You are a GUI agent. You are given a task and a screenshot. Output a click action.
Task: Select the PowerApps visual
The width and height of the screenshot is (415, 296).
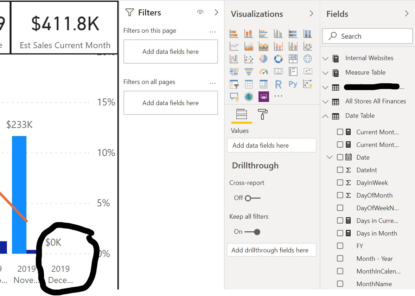(x=264, y=97)
